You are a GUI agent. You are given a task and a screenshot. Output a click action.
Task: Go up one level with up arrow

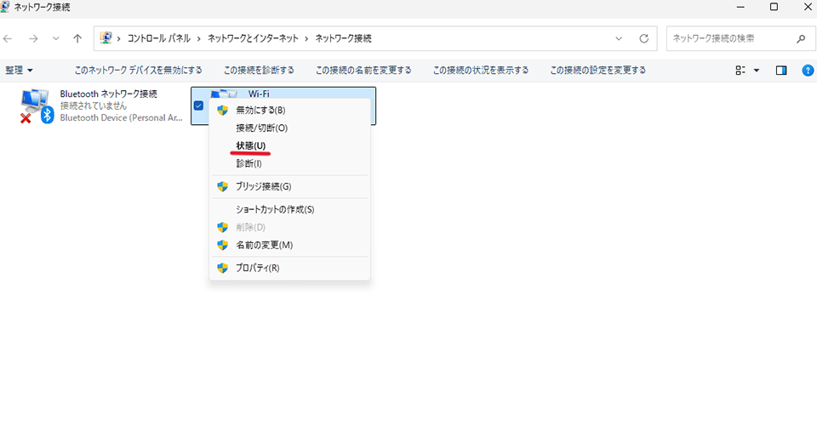tap(77, 38)
